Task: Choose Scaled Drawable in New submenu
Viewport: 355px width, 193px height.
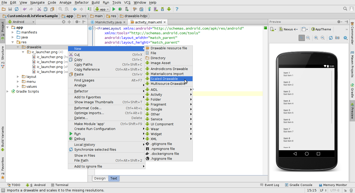Action: (169, 79)
